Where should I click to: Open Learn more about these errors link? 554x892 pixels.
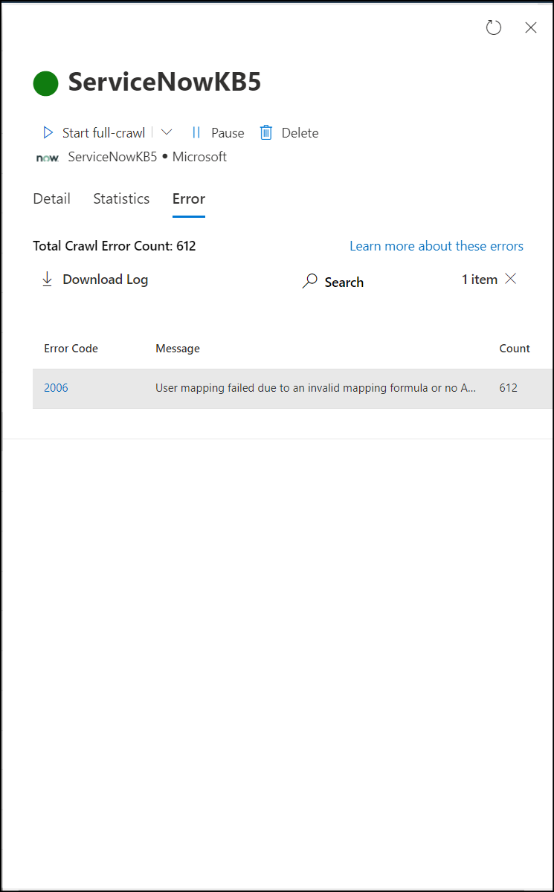(437, 246)
